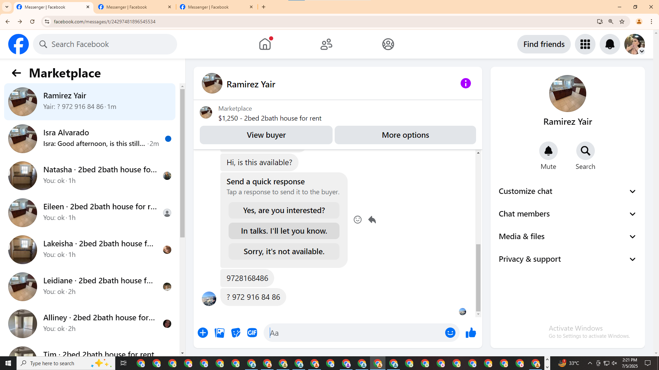The image size is (659, 370).
Task: React to the message with the smiley icon
Action: 357,220
